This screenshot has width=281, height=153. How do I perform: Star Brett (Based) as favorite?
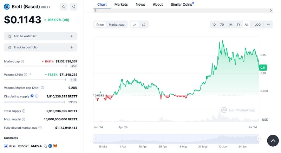[63, 6]
